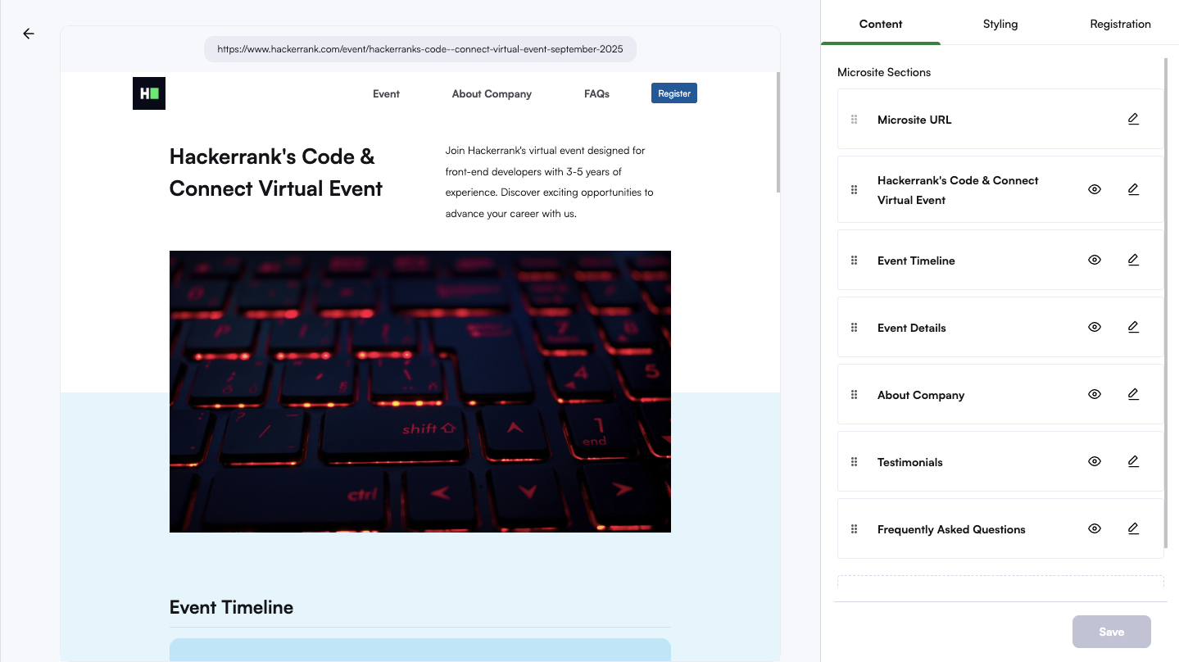Click the preview pane vertical scrollbar
This screenshot has width=1179, height=662.
pos(778,133)
